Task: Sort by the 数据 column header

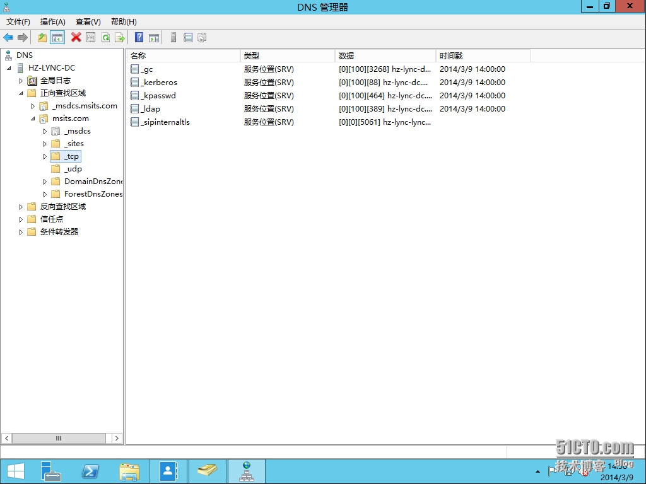Action: click(385, 55)
